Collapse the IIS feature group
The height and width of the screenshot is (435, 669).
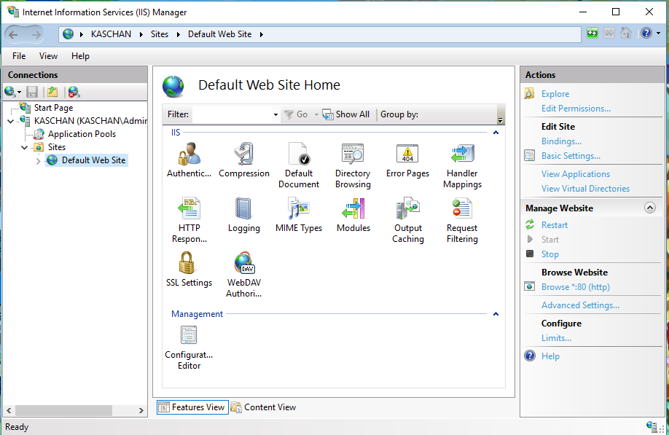pos(496,133)
